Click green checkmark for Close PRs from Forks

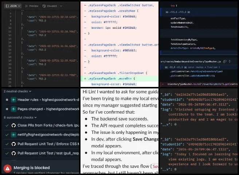[7, 126]
